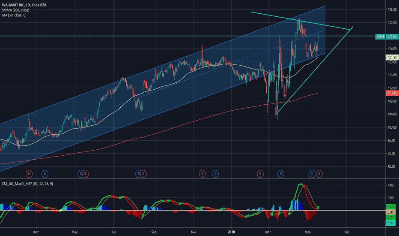Viewport: 399px width, 236px height.
Task: Click the last dividend D marker on chart
Action: [x=312, y=174]
